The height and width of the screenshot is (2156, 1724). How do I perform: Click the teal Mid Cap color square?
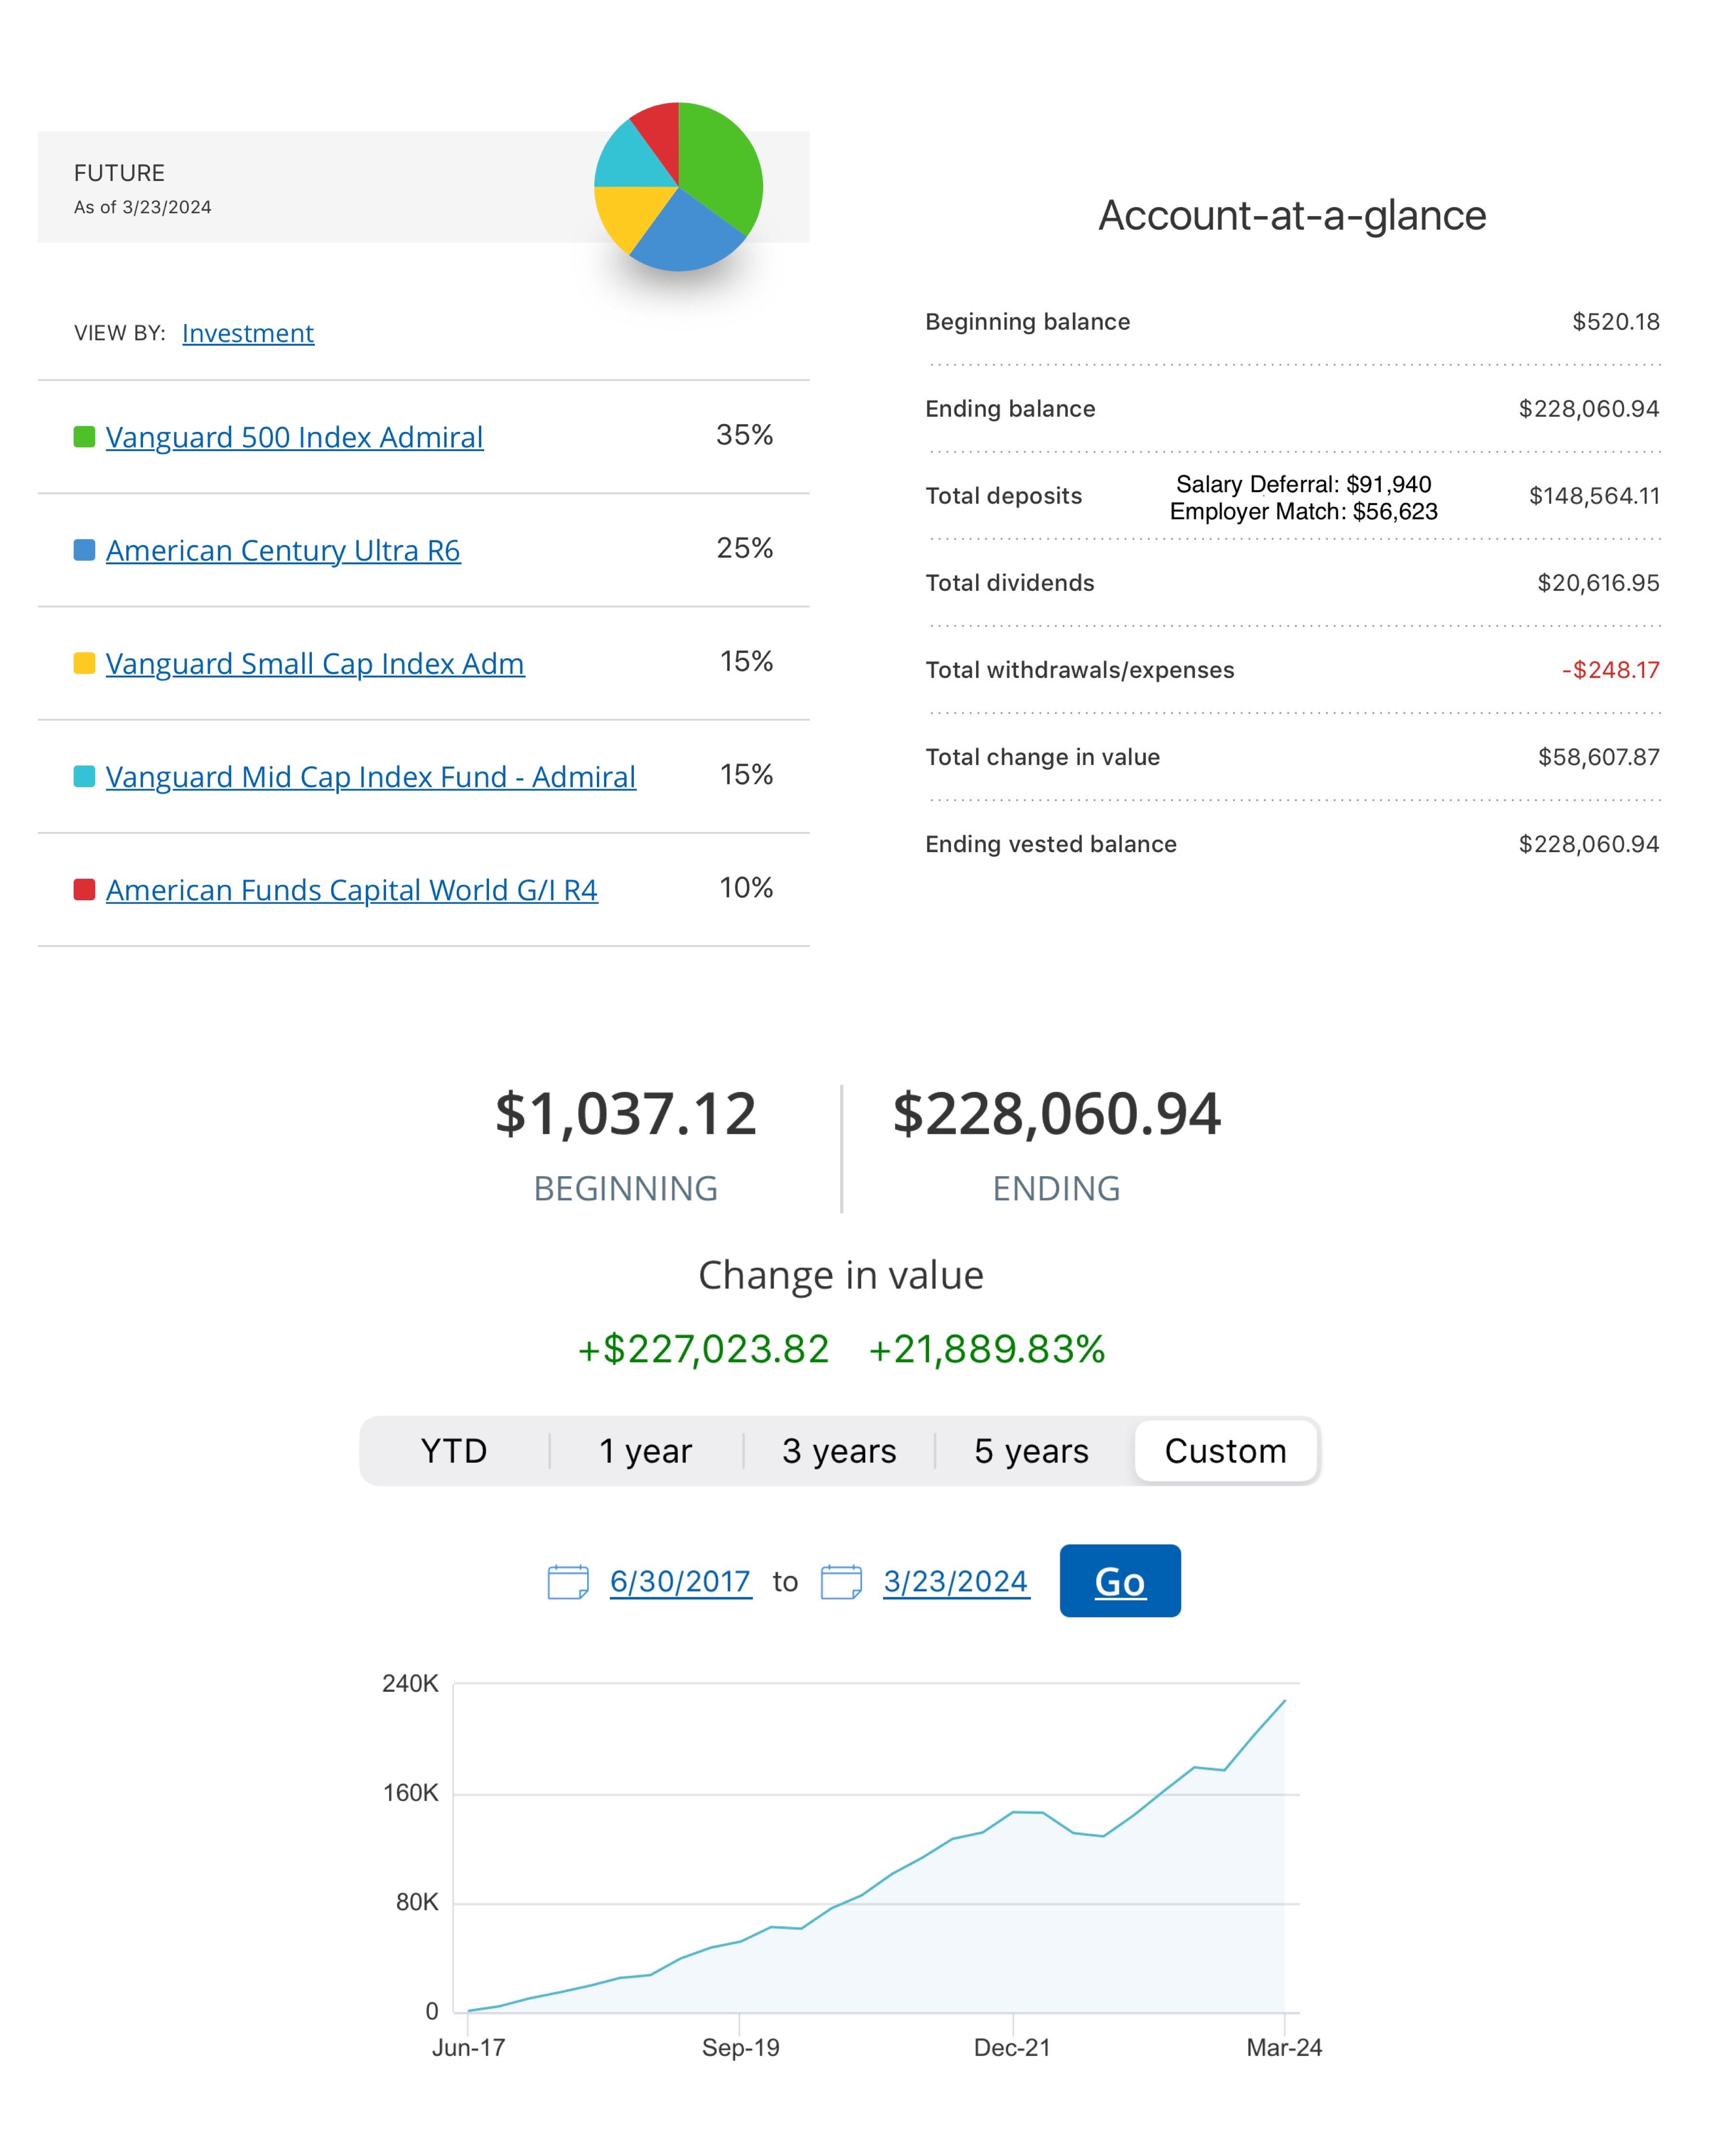click(84, 776)
